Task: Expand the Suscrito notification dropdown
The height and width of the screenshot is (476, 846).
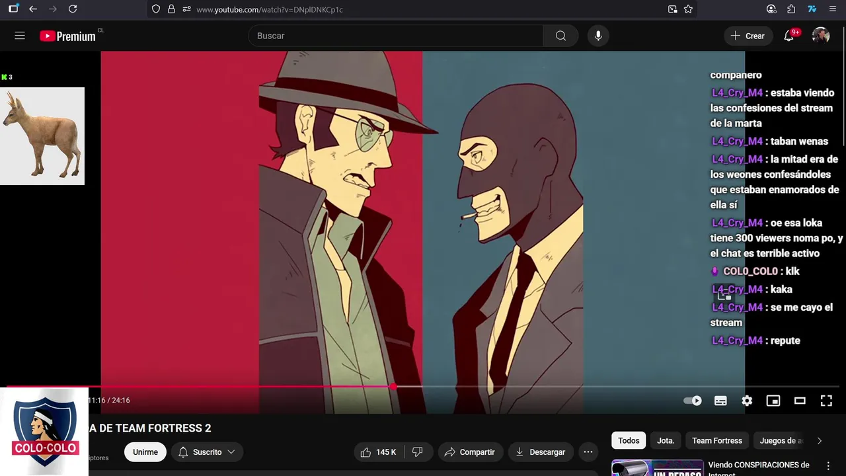Action: click(208, 452)
